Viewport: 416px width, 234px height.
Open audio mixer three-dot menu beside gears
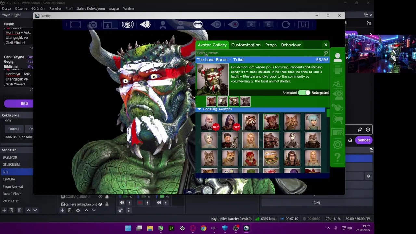pos(129,210)
